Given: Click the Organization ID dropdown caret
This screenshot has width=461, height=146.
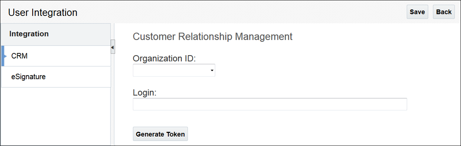Looking at the screenshot, I should [x=212, y=71].
